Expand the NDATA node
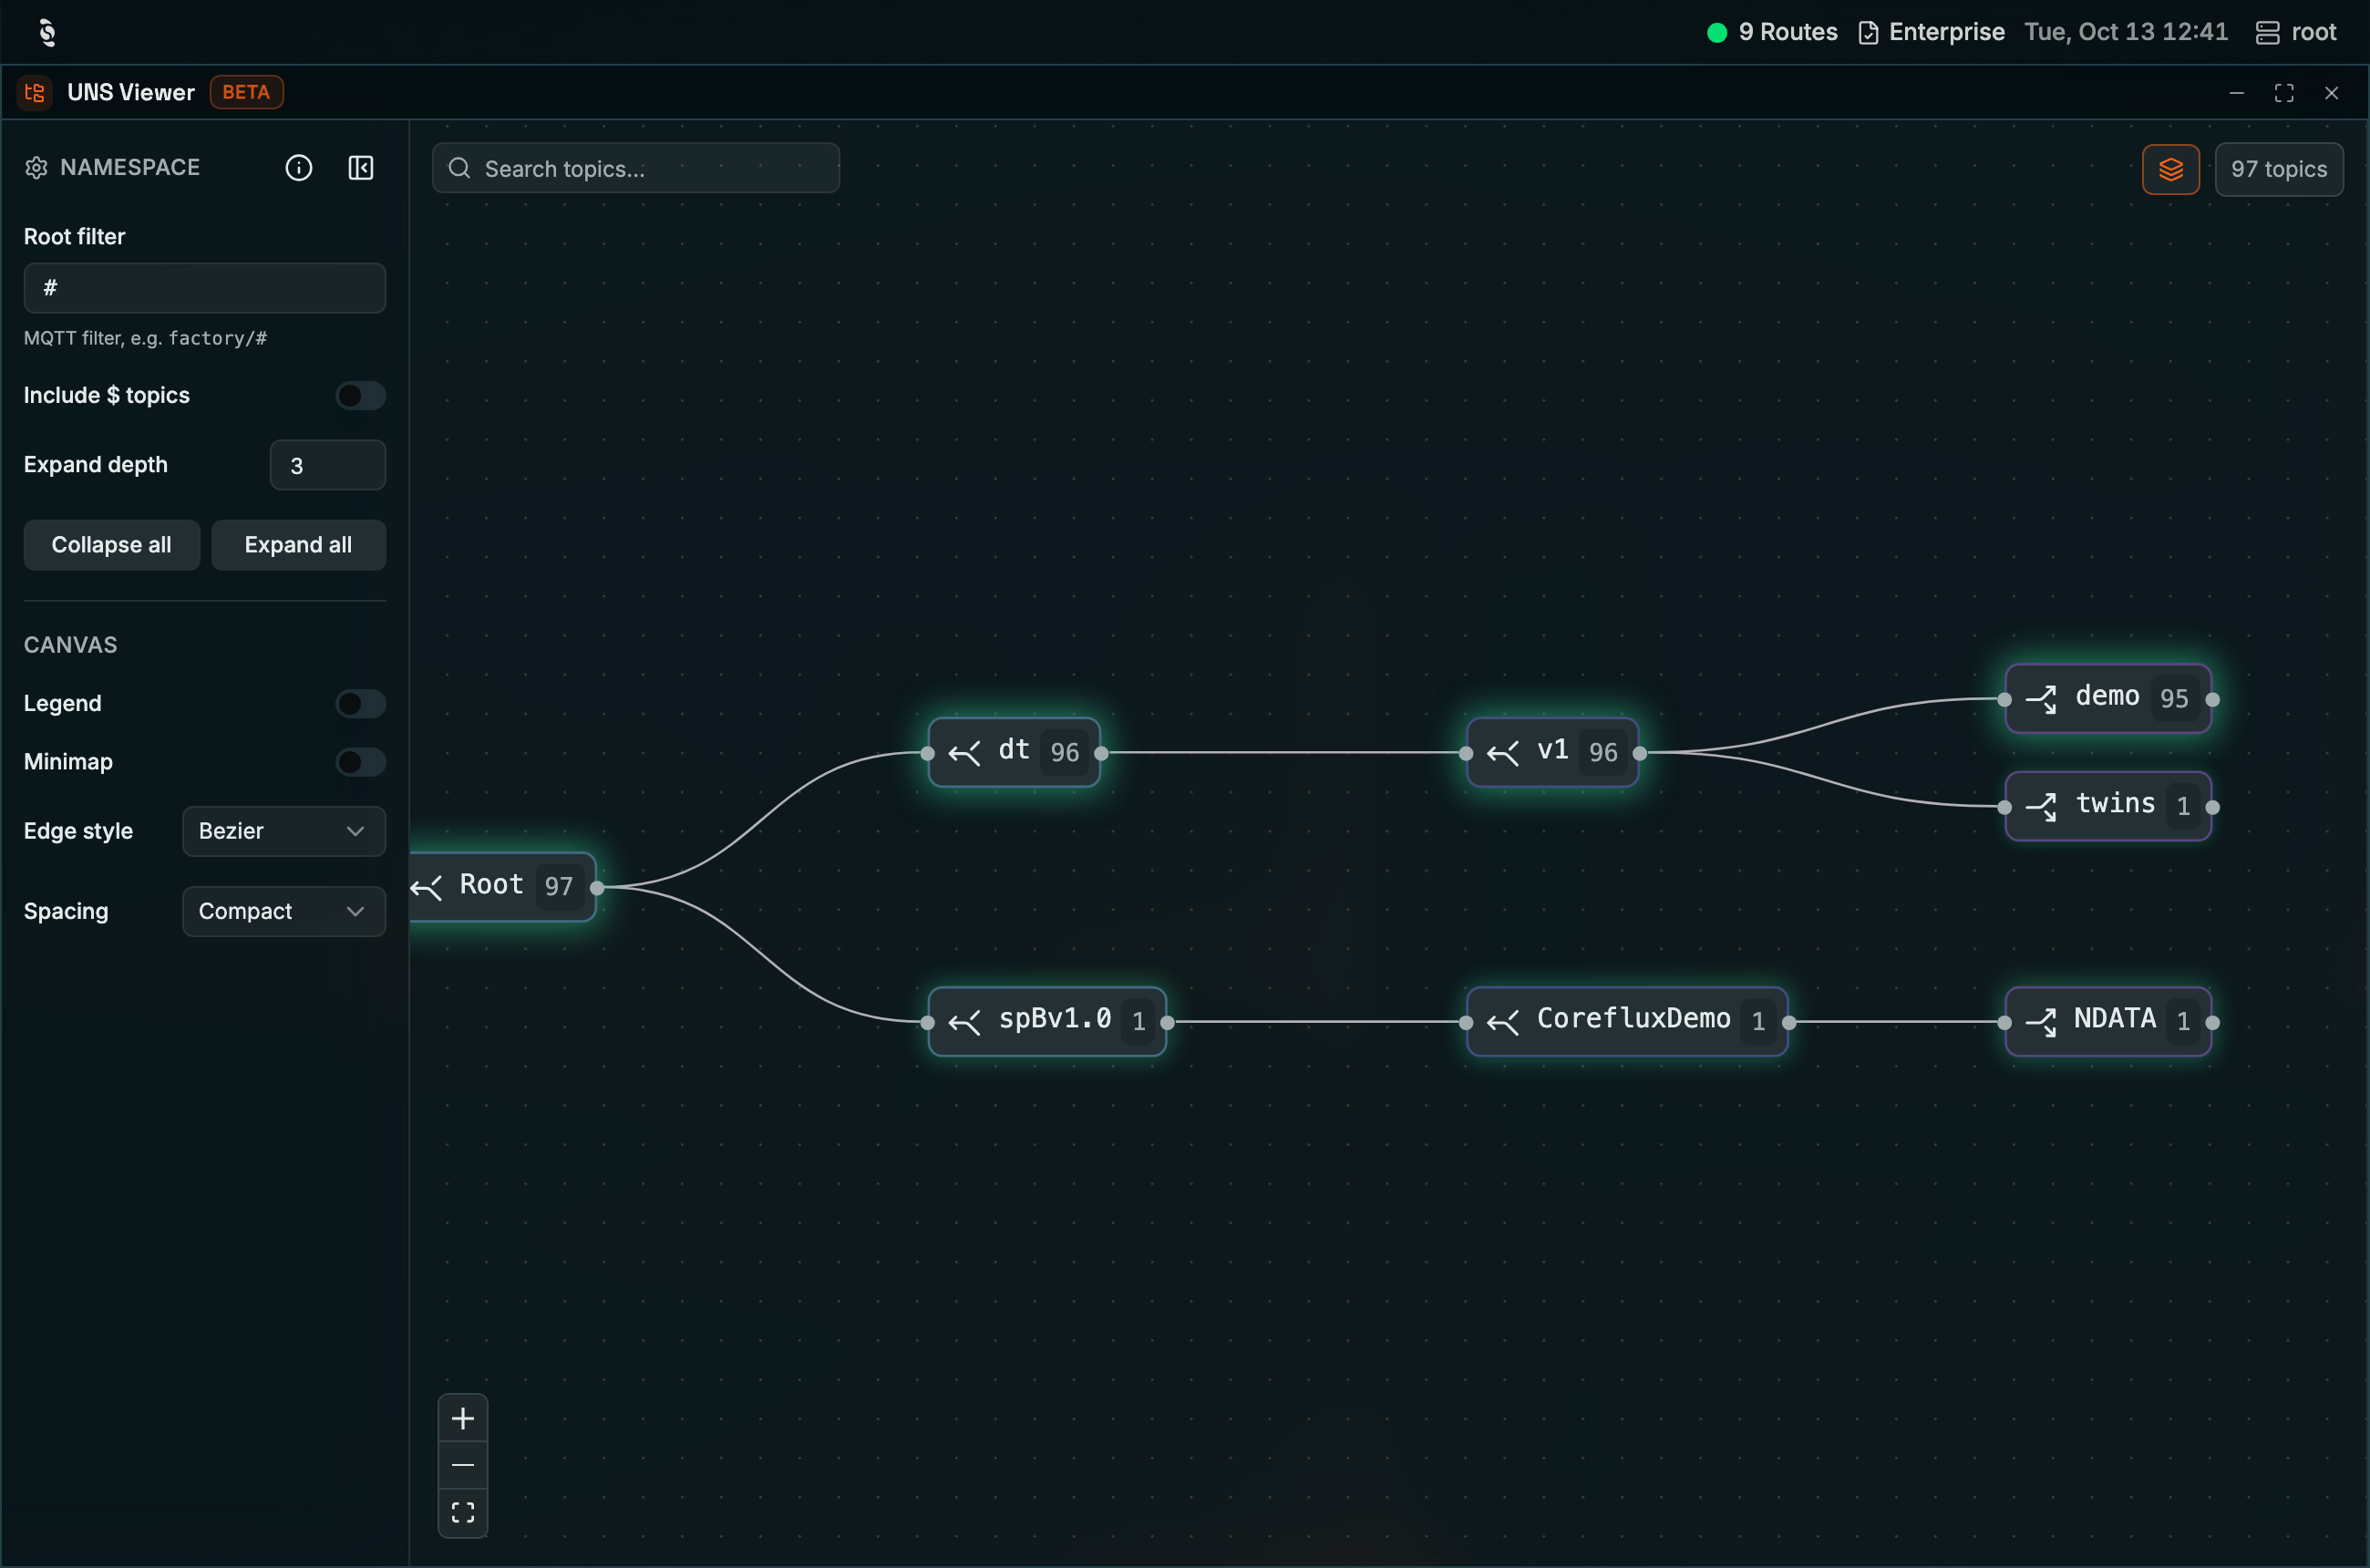This screenshot has width=2370, height=1568. tap(2041, 1022)
